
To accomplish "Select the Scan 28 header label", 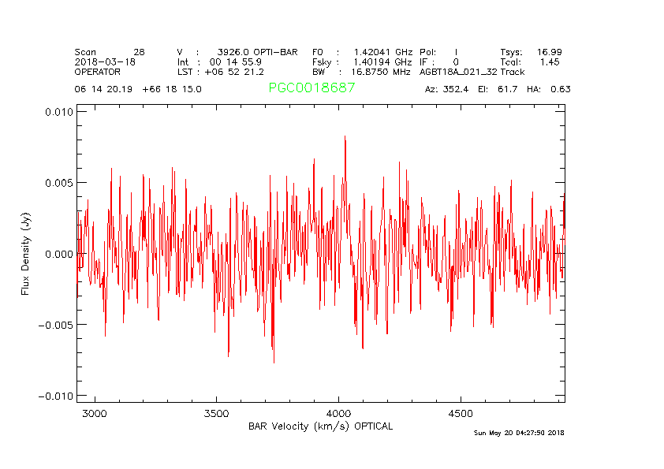I will point(110,52).
